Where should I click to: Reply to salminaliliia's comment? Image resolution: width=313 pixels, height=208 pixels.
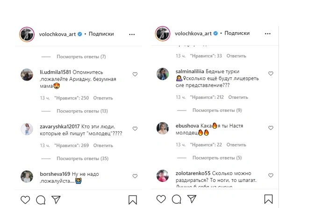(x=238, y=97)
